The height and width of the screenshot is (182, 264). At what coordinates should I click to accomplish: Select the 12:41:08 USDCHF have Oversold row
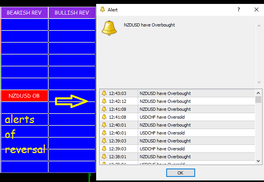coord(177,117)
